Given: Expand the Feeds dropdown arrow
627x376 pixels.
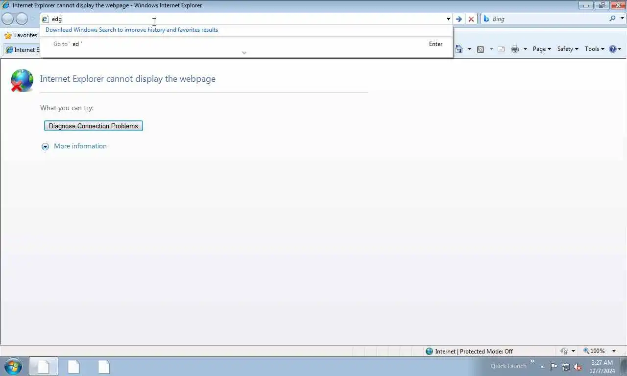Looking at the screenshot, I should coord(491,49).
